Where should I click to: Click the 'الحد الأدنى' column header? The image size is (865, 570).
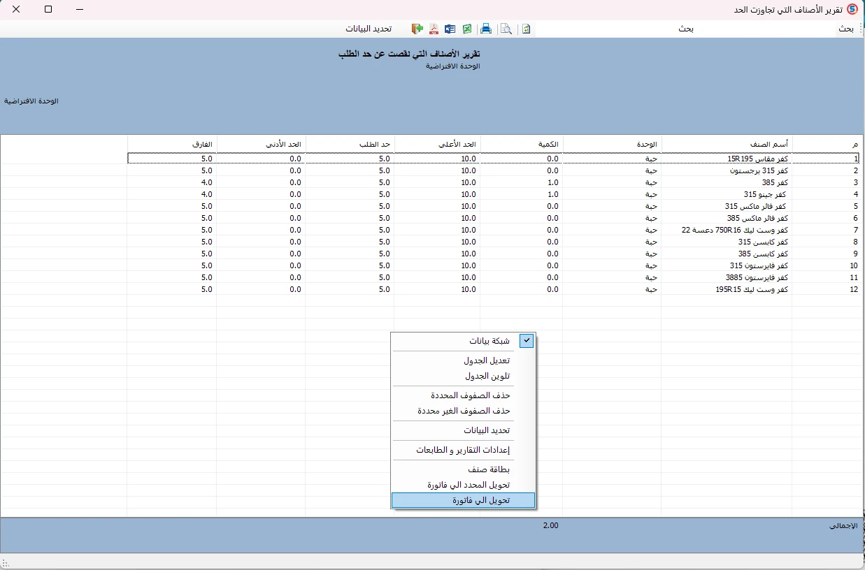pyautogui.click(x=262, y=143)
